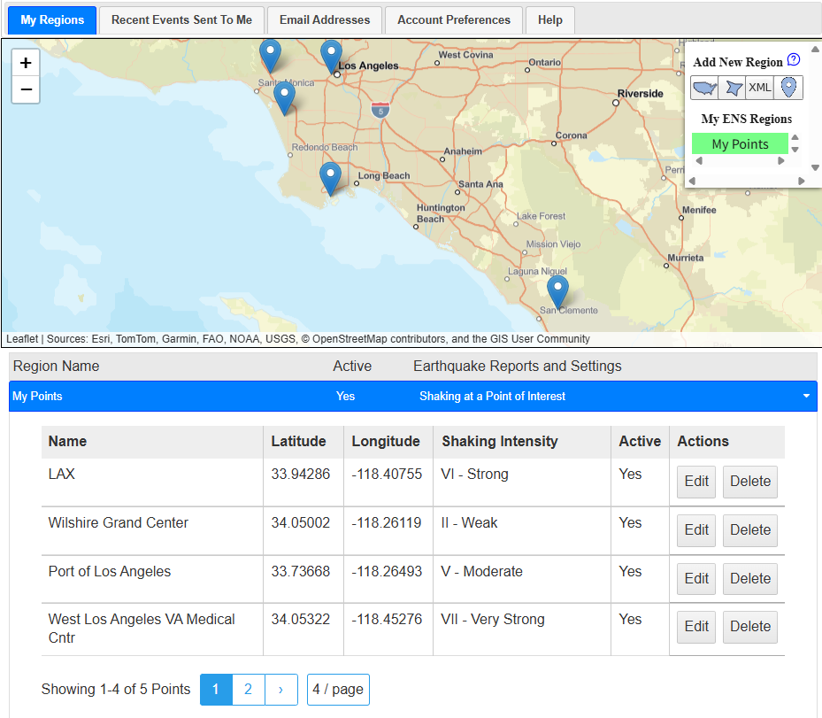This screenshot has height=718, width=822.
Task: Select My Points in ENS Regions list
Action: click(x=740, y=143)
